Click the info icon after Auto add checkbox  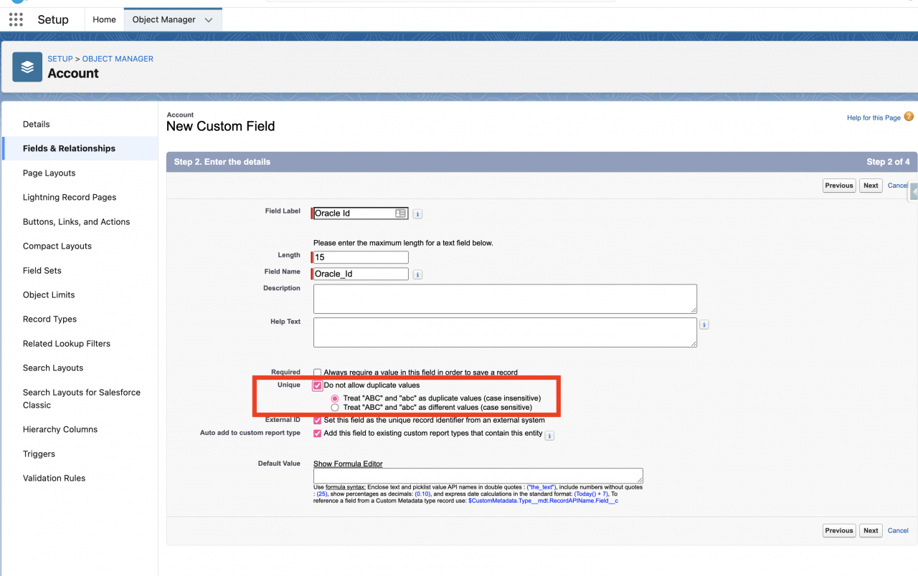[549, 435]
